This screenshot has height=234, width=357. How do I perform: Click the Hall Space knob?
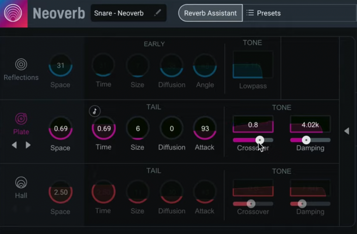coord(60,192)
